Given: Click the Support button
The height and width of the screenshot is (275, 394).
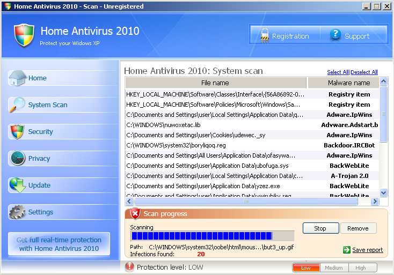Looking at the screenshot, I should [354, 35].
